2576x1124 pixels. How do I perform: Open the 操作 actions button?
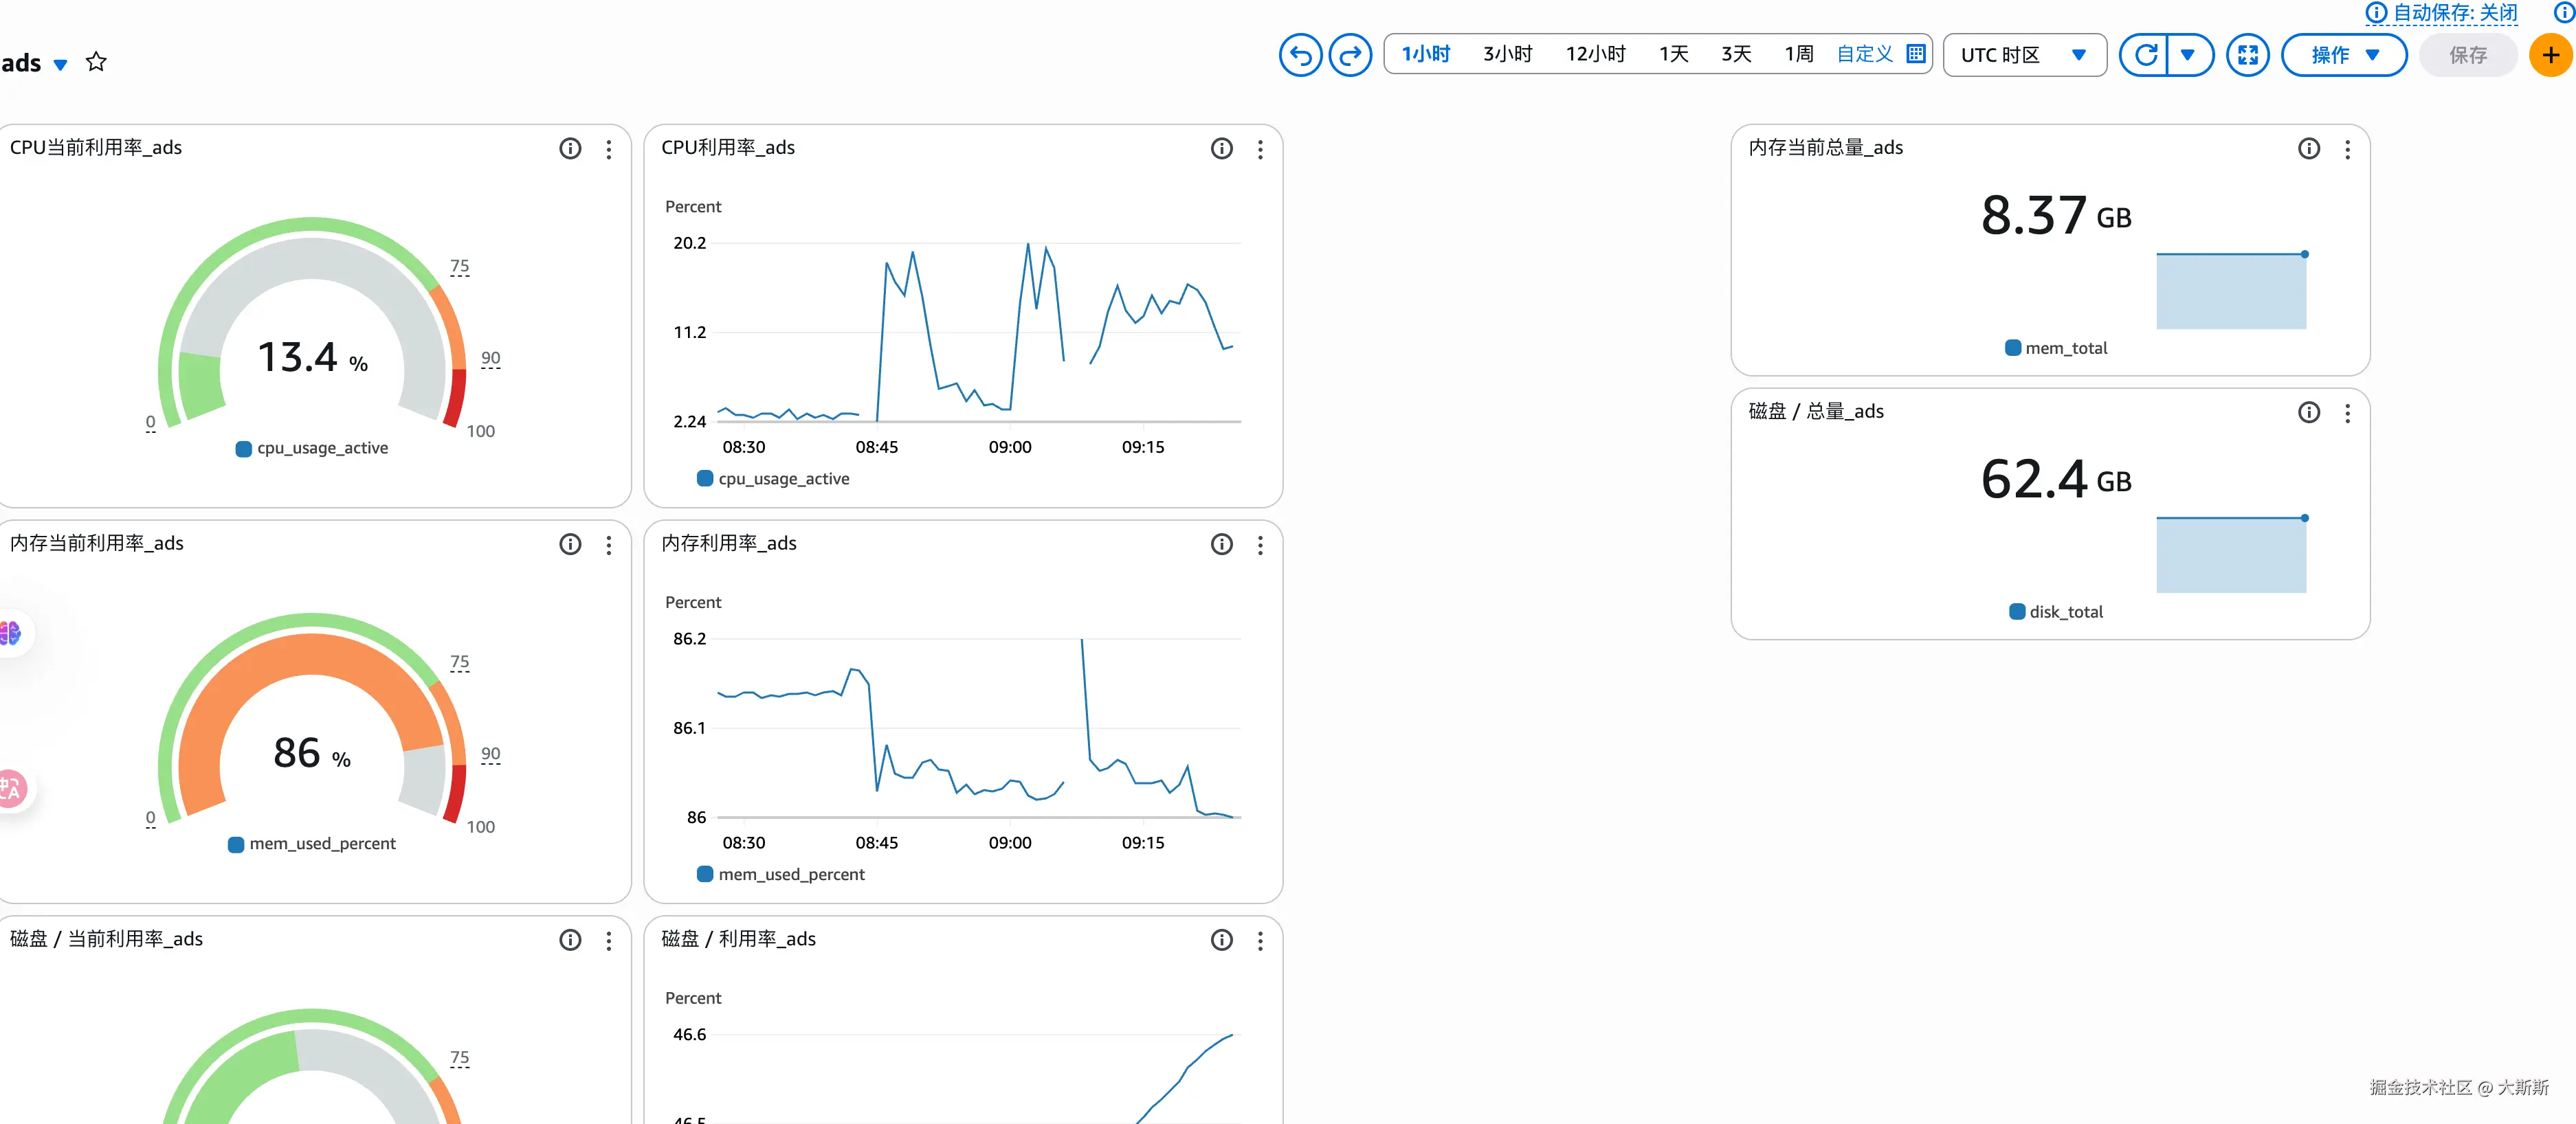tap(2343, 55)
